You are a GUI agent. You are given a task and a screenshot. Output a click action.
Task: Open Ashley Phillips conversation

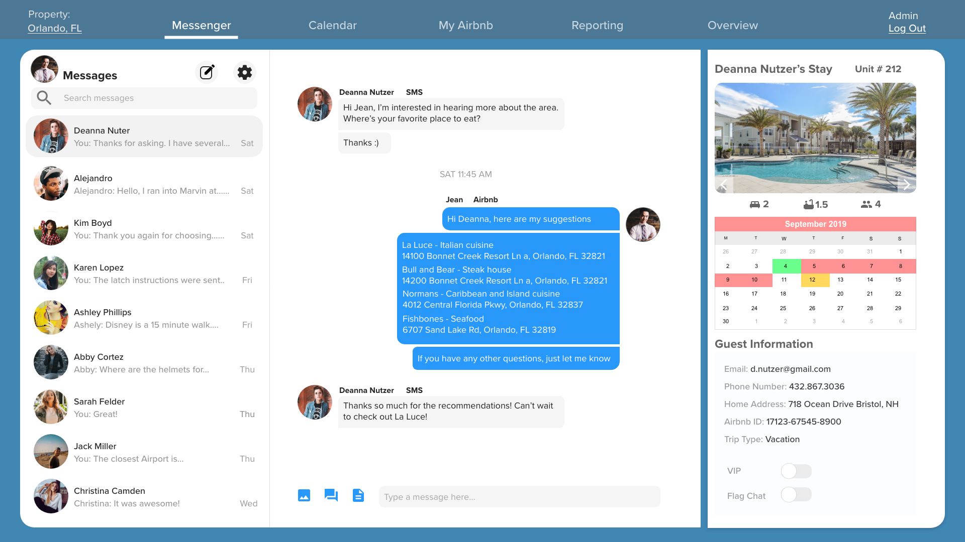(x=144, y=318)
